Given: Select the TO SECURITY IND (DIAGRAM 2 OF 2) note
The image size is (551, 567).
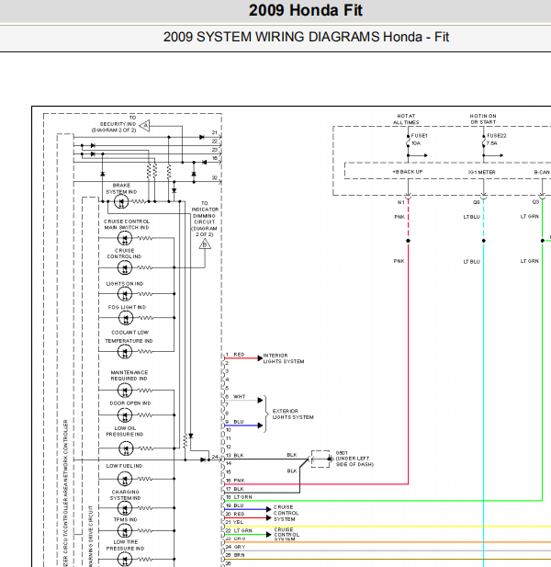Looking at the screenshot, I should click(x=114, y=124).
